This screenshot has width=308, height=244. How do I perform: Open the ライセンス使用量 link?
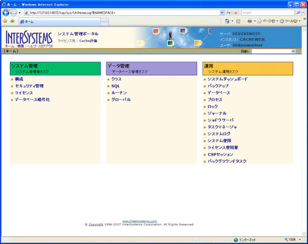coord(223,148)
